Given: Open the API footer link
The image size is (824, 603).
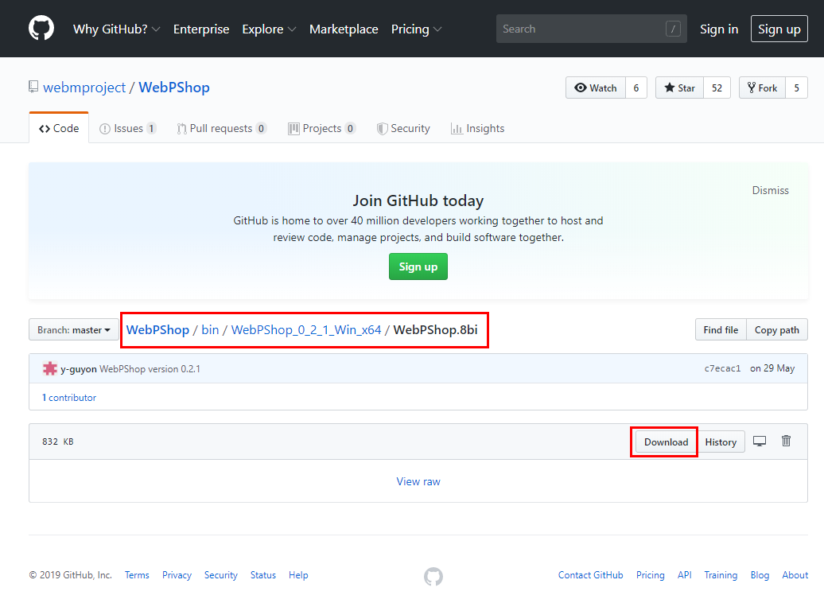Looking at the screenshot, I should tap(684, 575).
